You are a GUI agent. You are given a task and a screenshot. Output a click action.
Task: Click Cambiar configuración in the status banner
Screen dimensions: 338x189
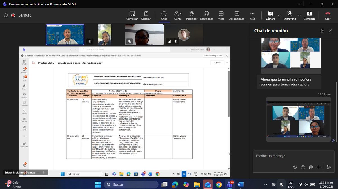pos(213,56)
